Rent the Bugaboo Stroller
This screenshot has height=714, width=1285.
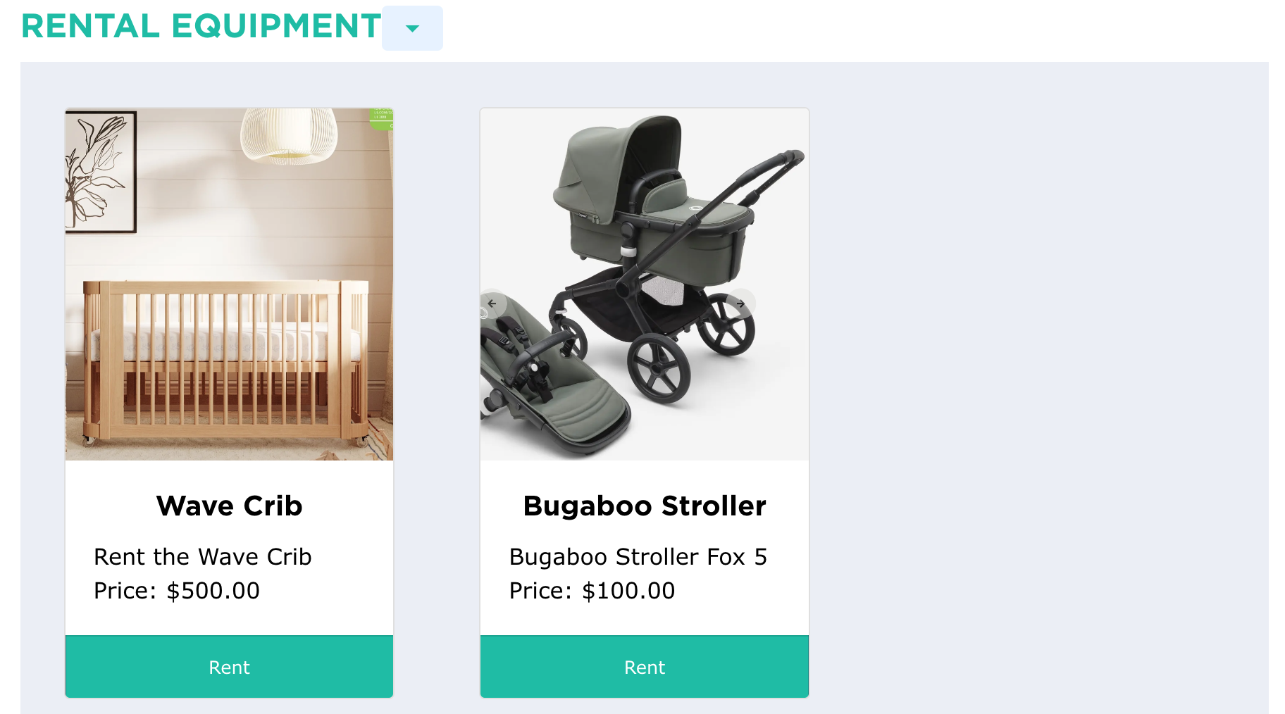[645, 667]
